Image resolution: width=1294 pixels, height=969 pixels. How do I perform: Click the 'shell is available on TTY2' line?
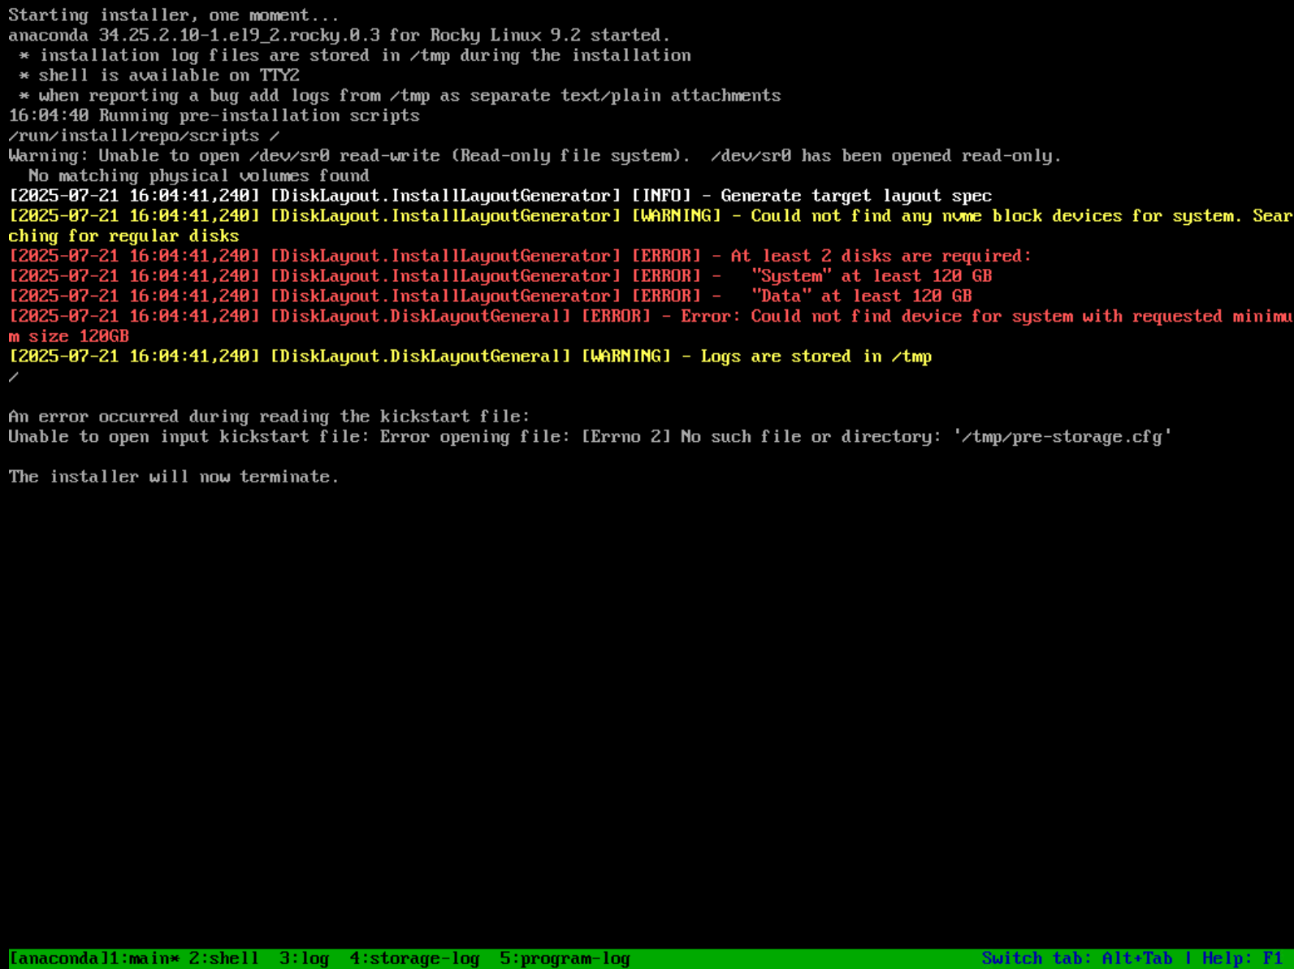pos(169,76)
